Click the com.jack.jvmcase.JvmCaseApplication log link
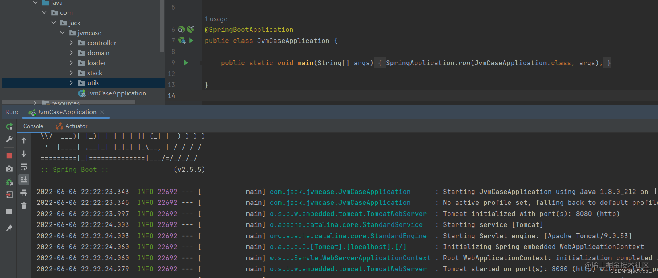Screen dimensions: 658x278 pos(340,192)
